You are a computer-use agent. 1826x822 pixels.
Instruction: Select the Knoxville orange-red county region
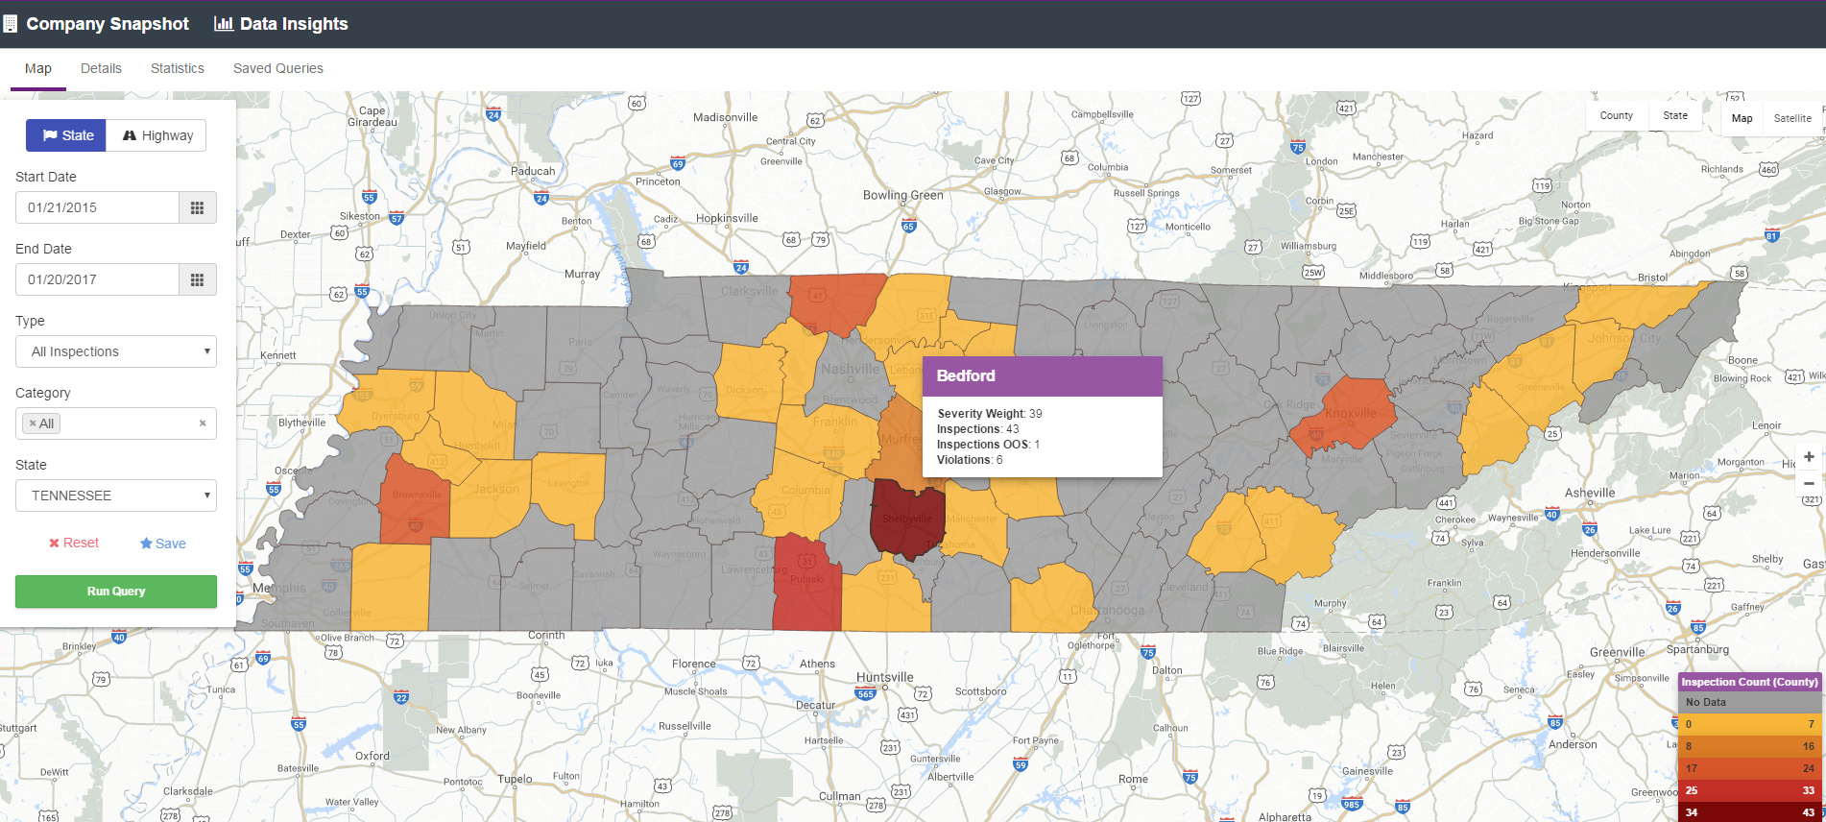(1344, 415)
